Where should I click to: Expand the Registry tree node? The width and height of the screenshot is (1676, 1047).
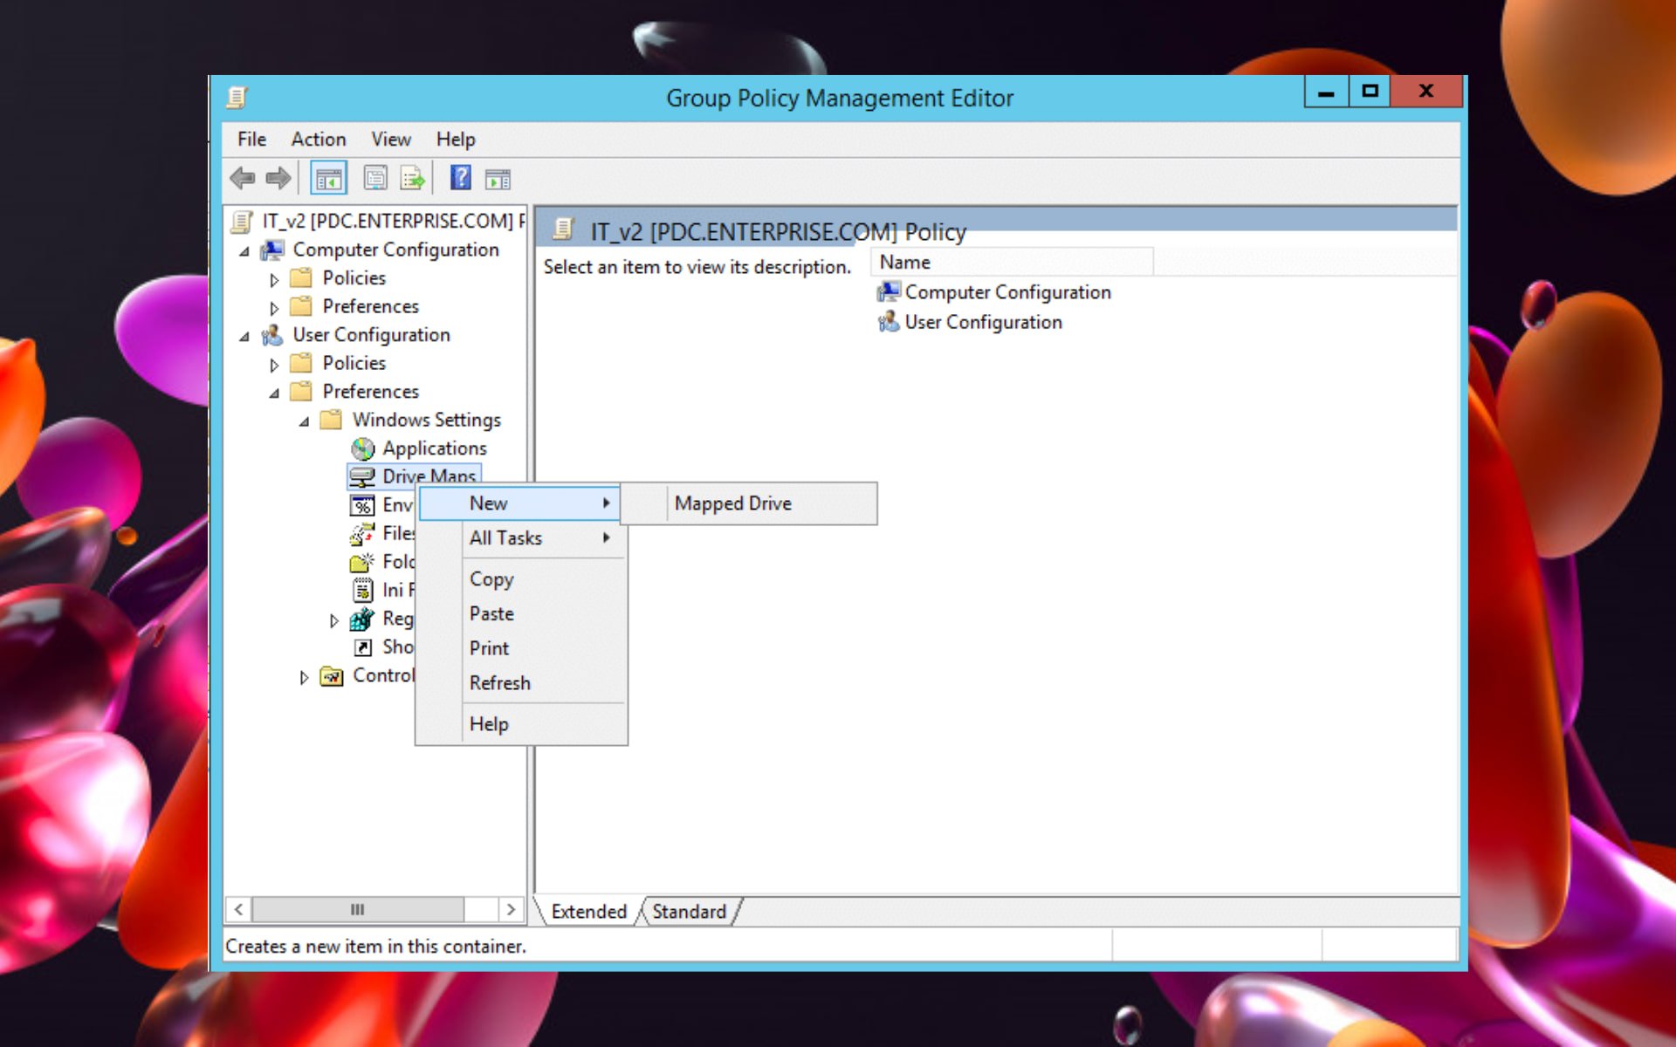333,620
